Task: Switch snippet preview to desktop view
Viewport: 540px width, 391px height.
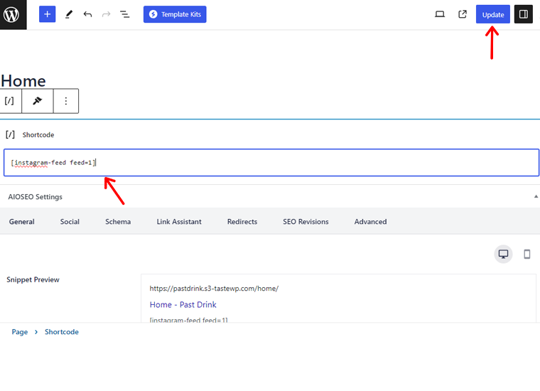Action: pyautogui.click(x=503, y=255)
